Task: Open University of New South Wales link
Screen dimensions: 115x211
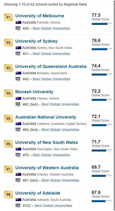Action: 47,142
